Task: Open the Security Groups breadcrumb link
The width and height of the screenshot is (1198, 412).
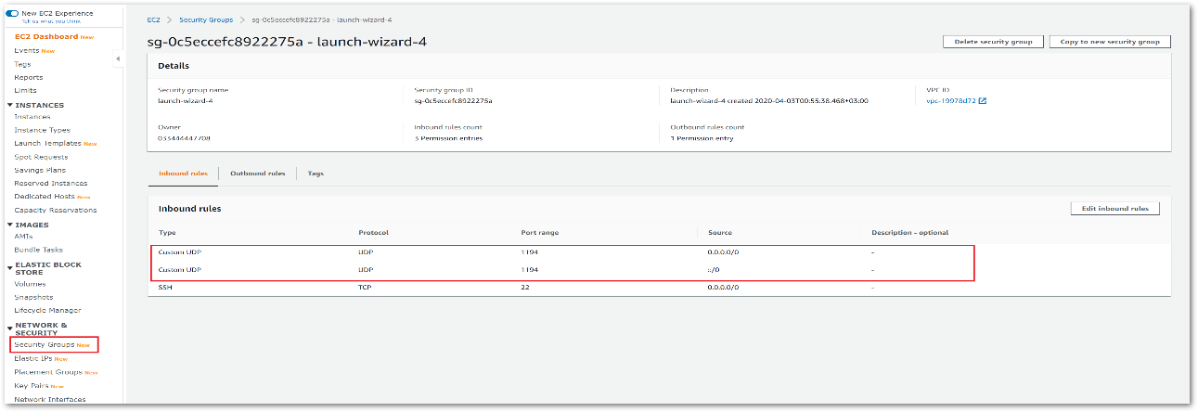Action: point(204,19)
